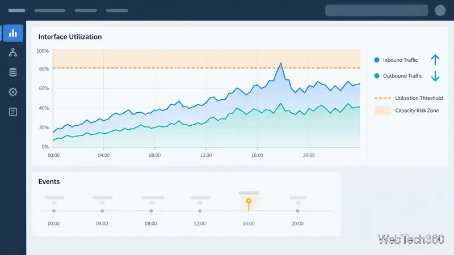The height and width of the screenshot is (255, 454).
Task: Click the Interface Utilization heading
Action: point(70,37)
